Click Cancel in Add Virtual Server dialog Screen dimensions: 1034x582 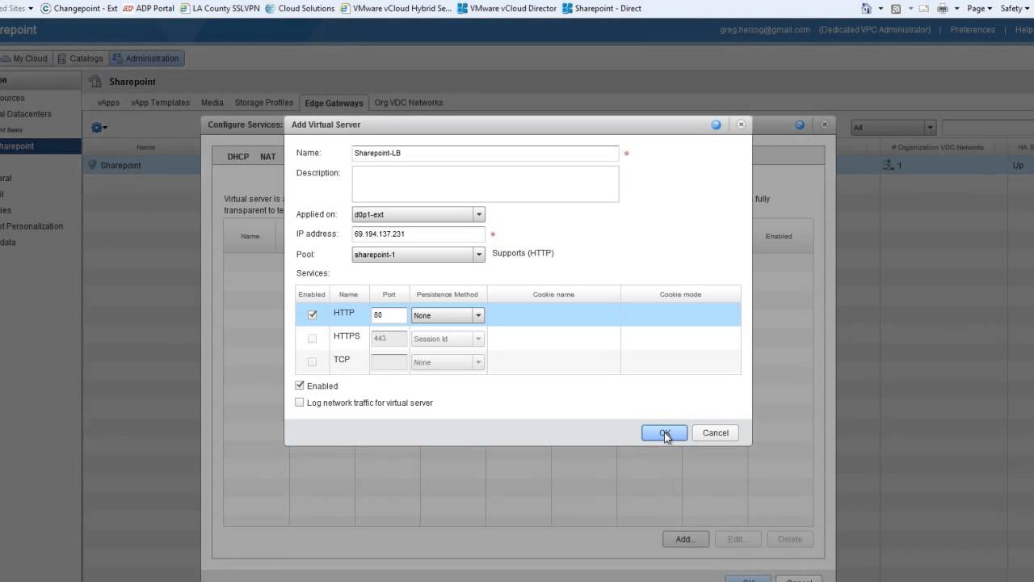(x=715, y=433)
